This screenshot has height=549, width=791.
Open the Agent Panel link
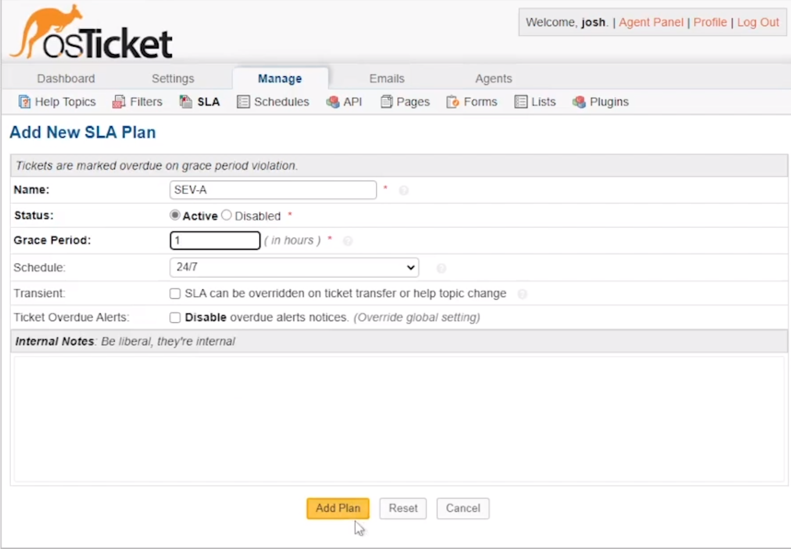pos(651,22)
